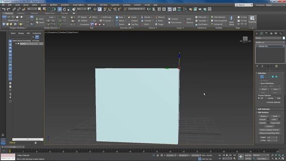Open the Select by Name dialog icon
286x161 pixels.
click(x=44, y=9)
